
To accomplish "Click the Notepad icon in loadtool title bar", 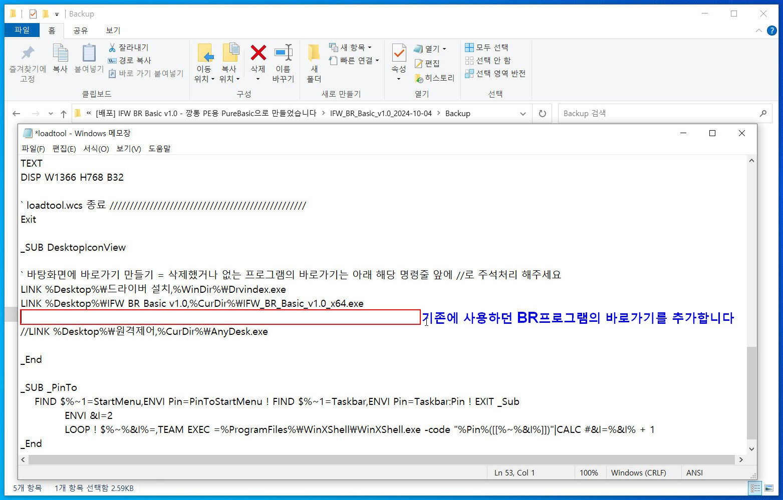I will [28, 133].
